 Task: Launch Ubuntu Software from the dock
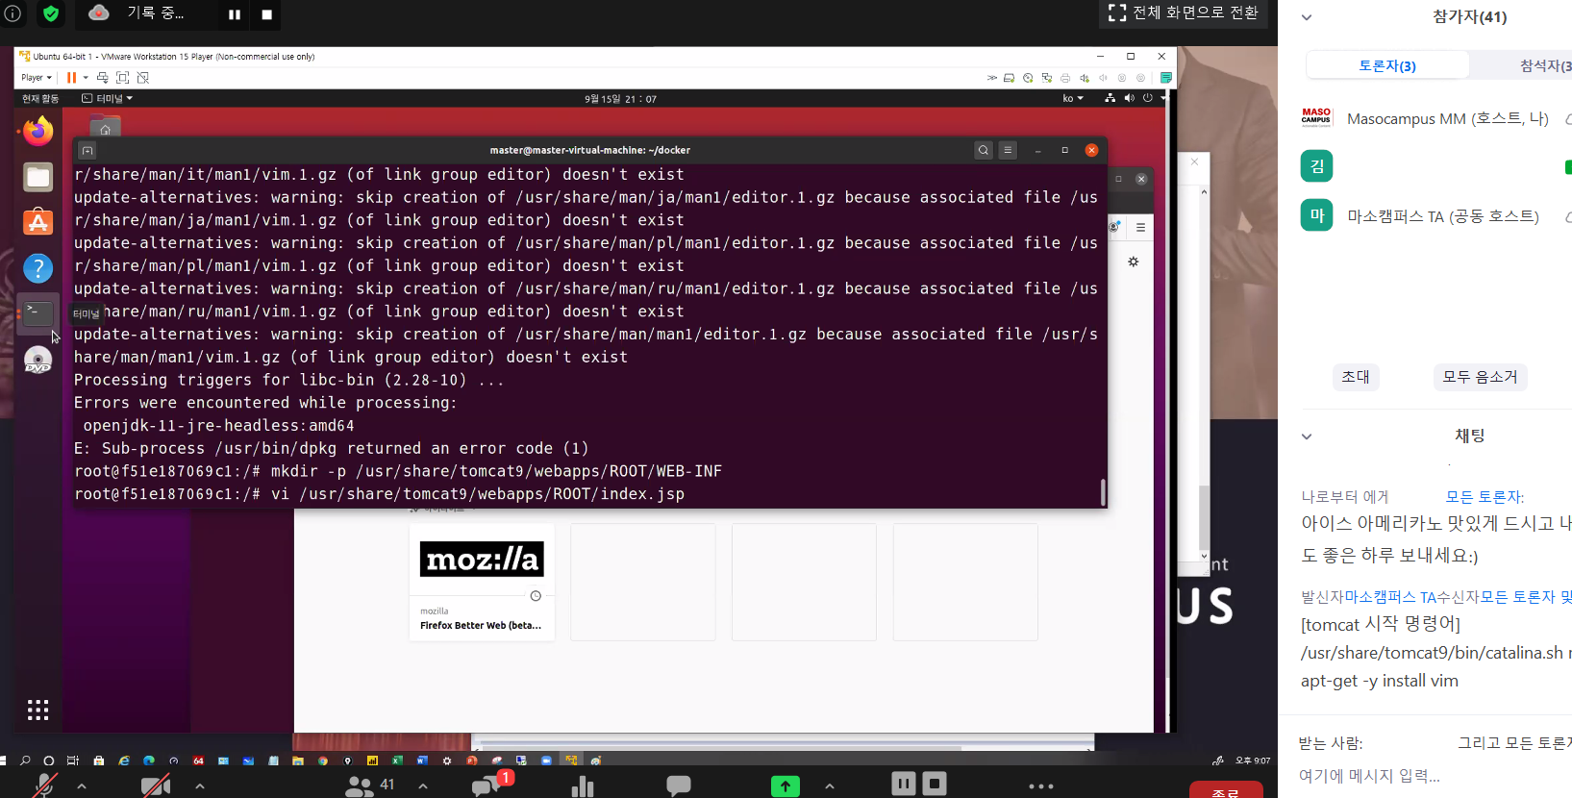point(38,222)
